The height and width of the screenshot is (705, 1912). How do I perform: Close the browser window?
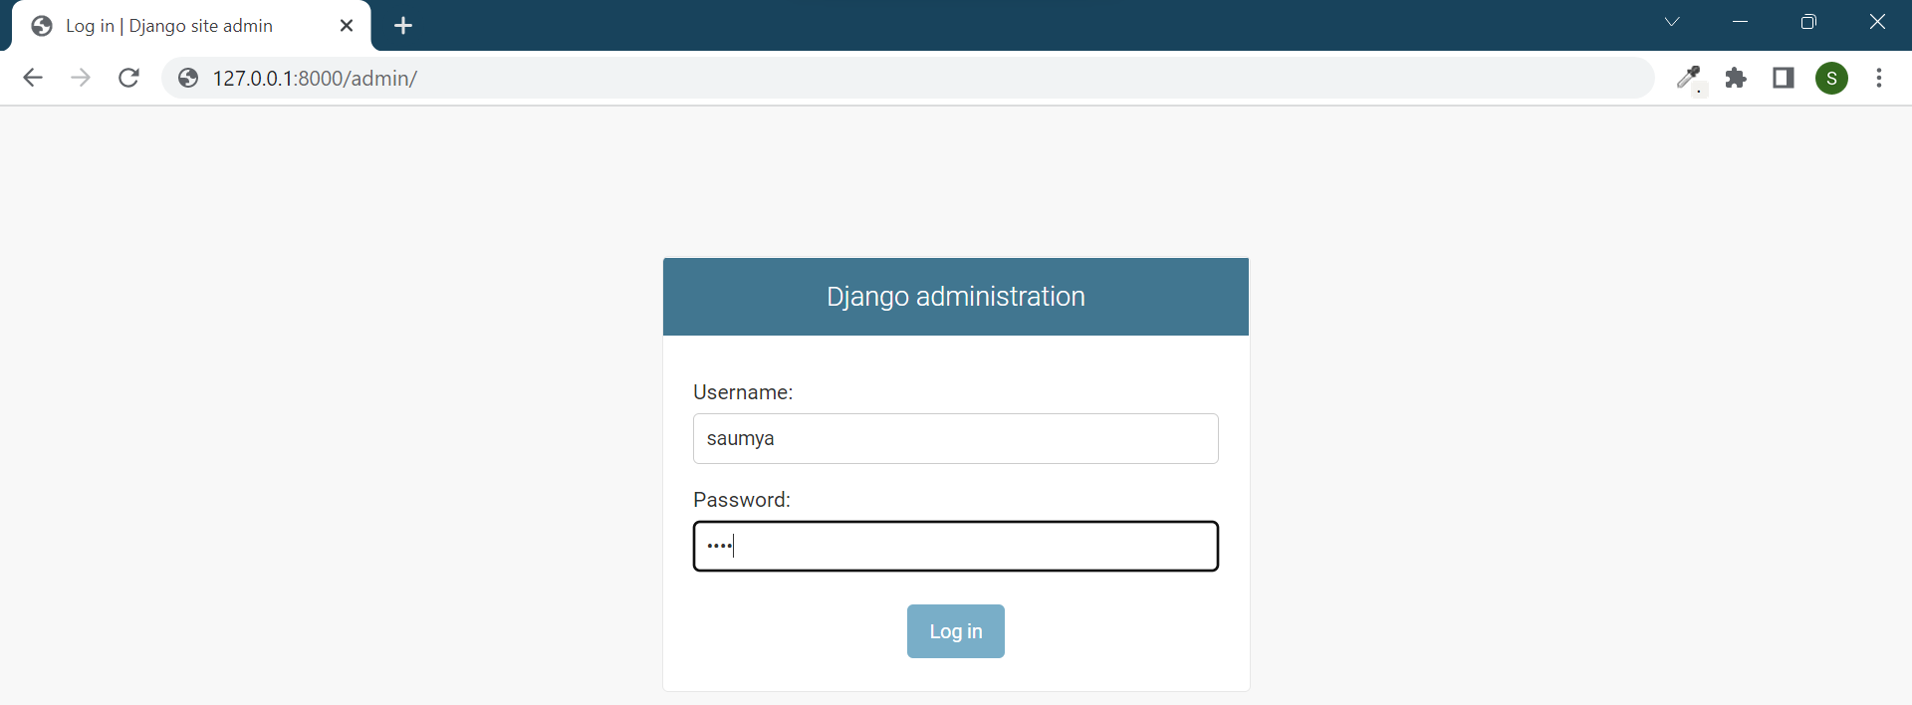click(1878, 22)
